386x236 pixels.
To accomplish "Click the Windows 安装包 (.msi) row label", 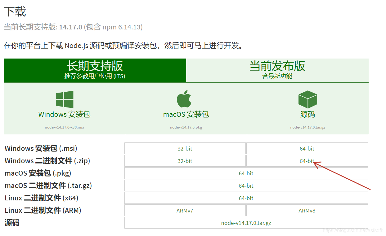I will [x=41, y=148].
